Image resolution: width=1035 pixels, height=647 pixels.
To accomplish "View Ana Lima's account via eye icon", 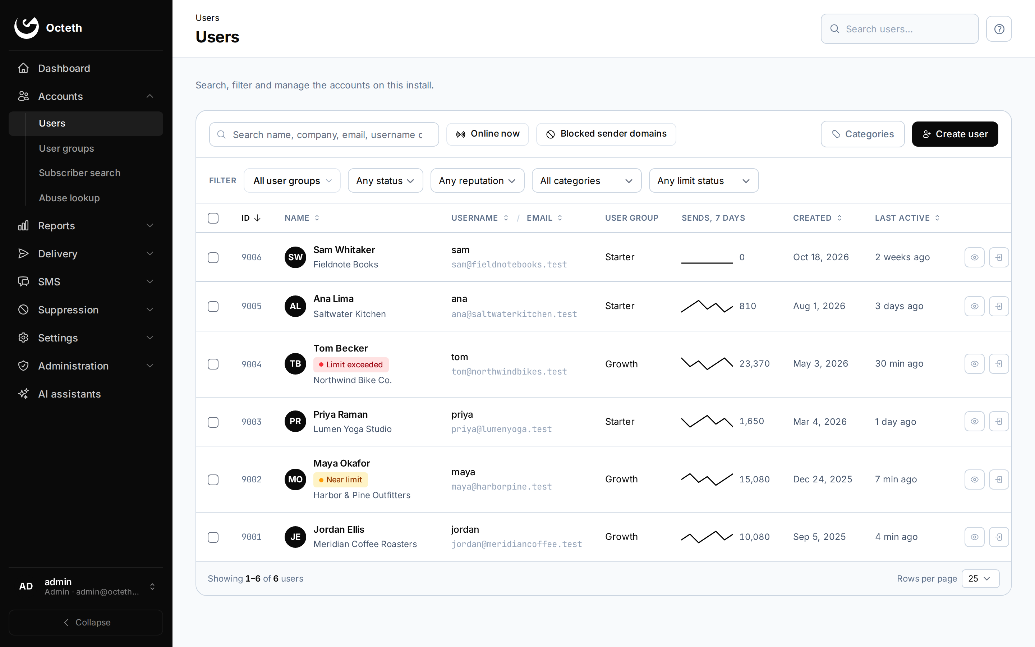I will [x=974, y=306].
